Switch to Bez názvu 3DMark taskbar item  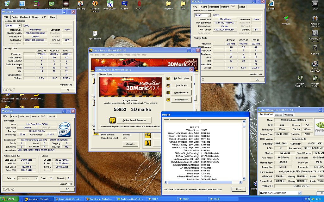[38, 199]
